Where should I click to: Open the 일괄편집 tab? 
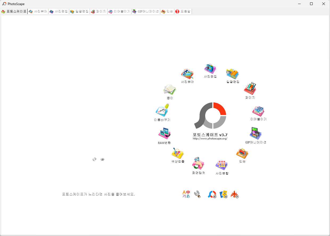79,11
